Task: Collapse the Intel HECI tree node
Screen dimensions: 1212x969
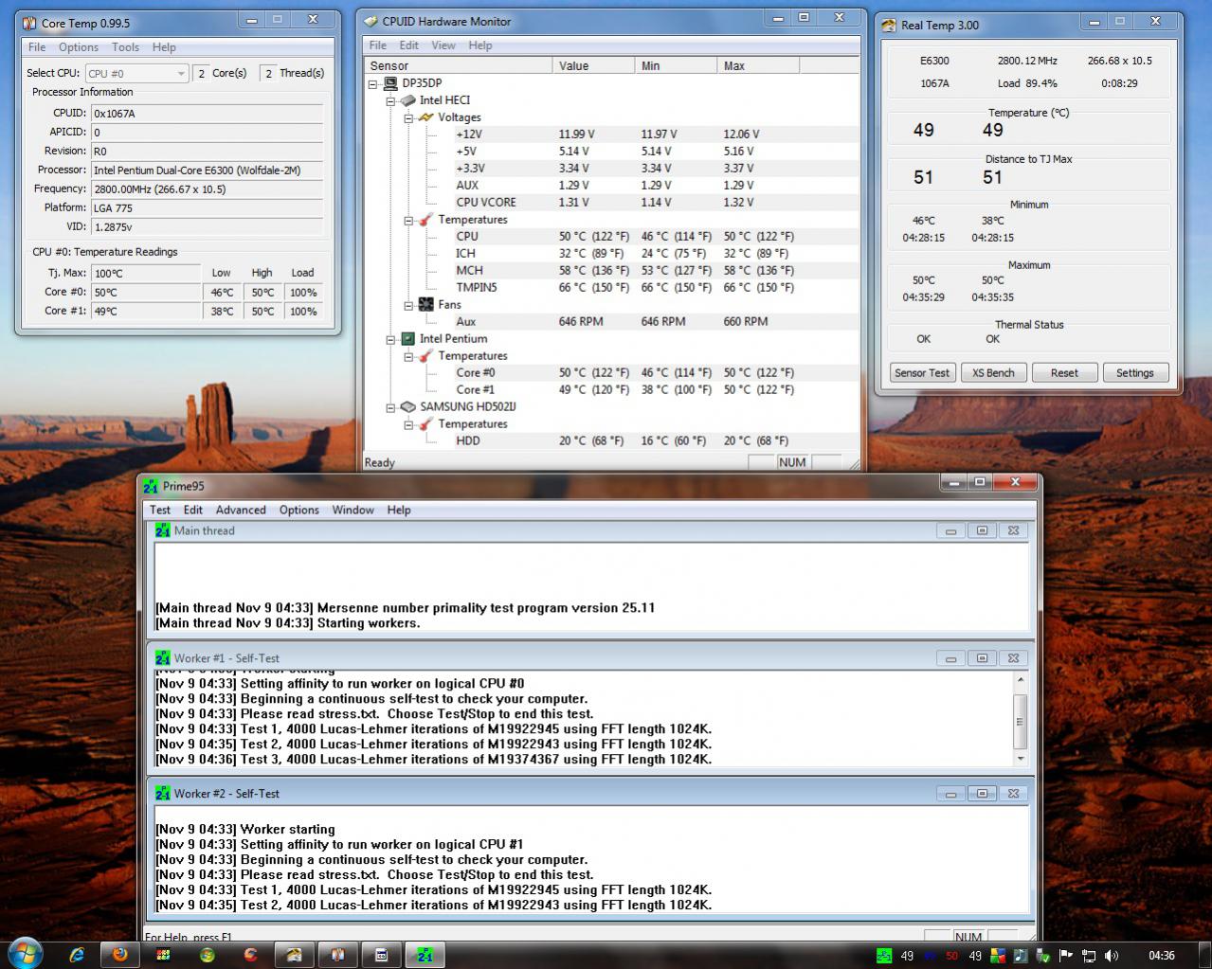Action: coord(390,100)
